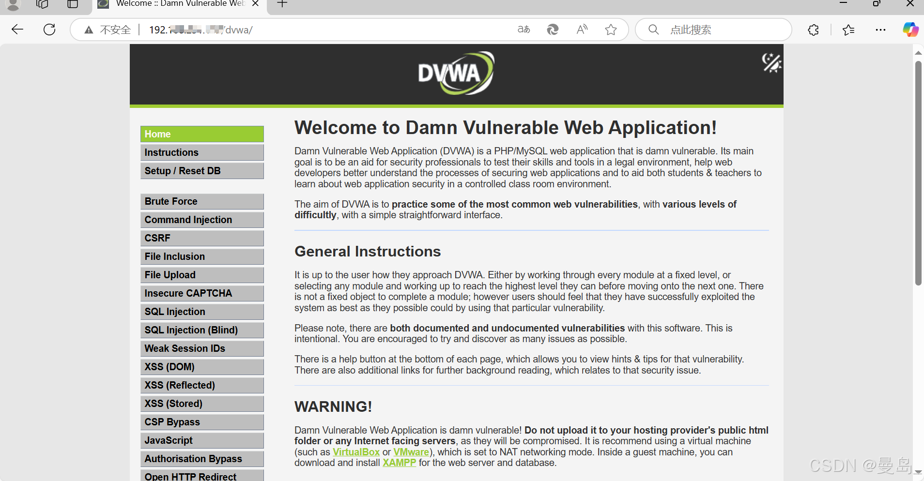The image size is (924, 481).
Task: Open a new tab with the plus icon
Action: tap(282, 4)
